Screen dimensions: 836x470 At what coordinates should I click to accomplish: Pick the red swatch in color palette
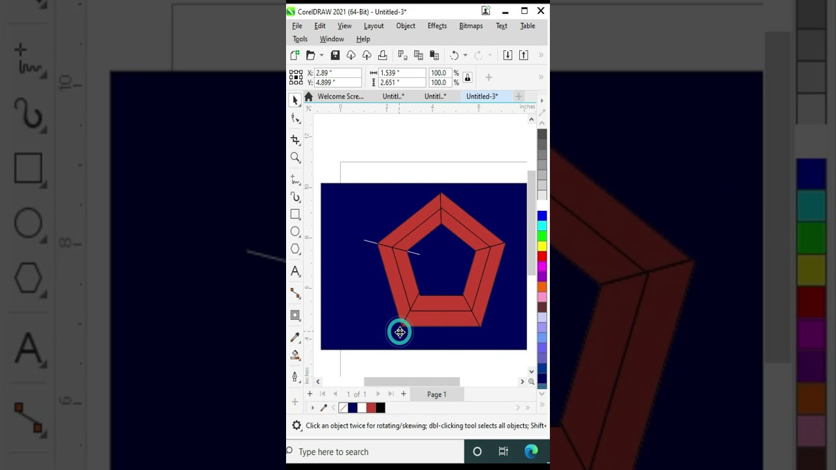tap(542, 256)
